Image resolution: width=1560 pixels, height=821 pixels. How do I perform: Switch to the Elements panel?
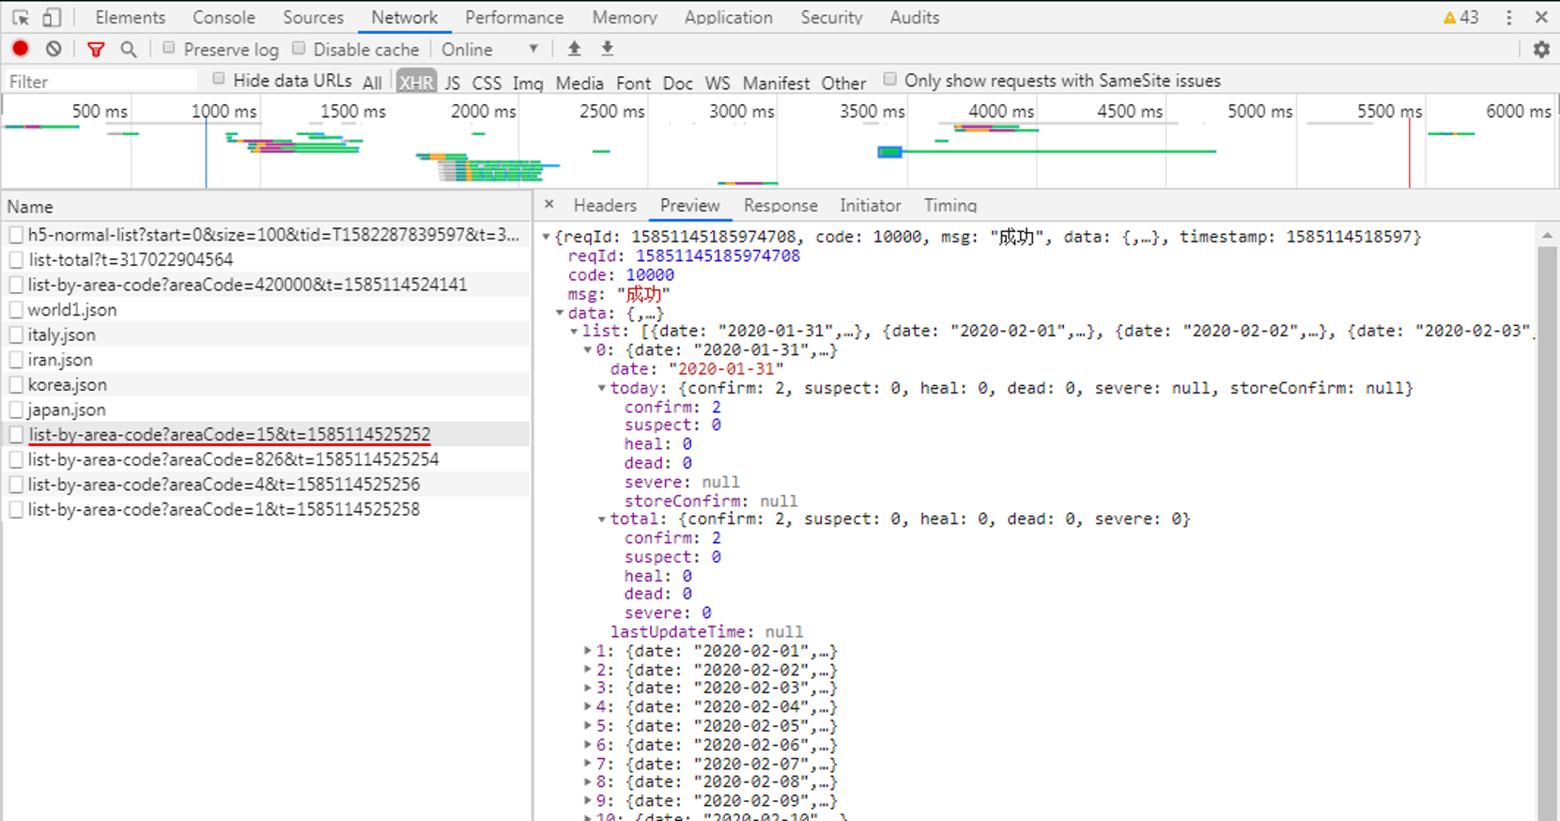pyautogui.click(x=131, y=17)
